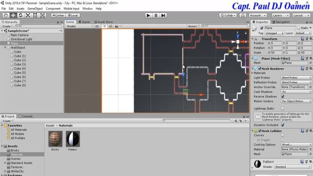Toggle 2D scene view mode
313x176 pixels.
[x=97, y=26]
